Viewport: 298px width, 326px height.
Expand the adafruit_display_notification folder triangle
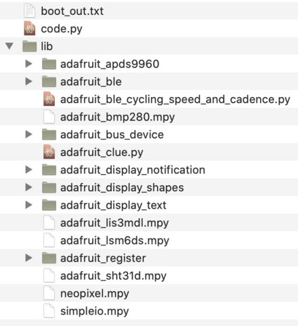coord(28,169)
